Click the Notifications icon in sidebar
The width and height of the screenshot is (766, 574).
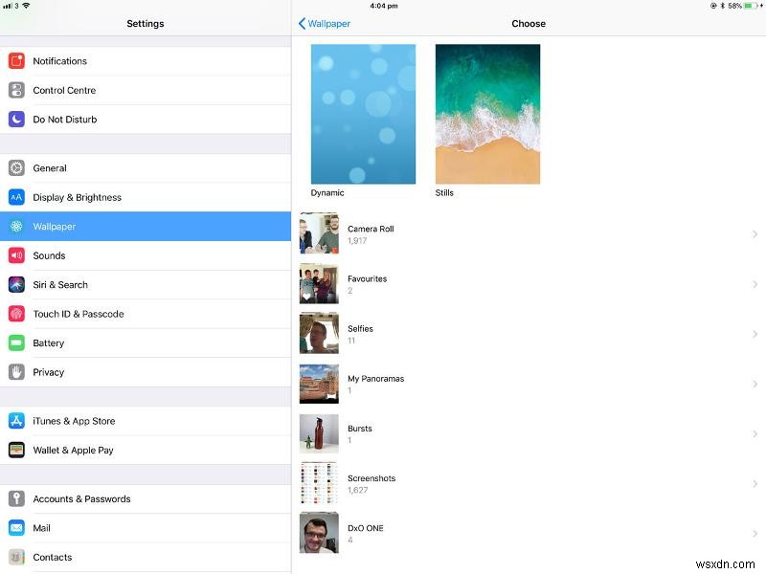[16, 60]
